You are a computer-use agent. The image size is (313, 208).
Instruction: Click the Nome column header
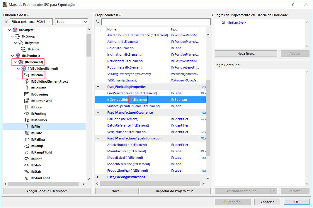coord(138,29)
